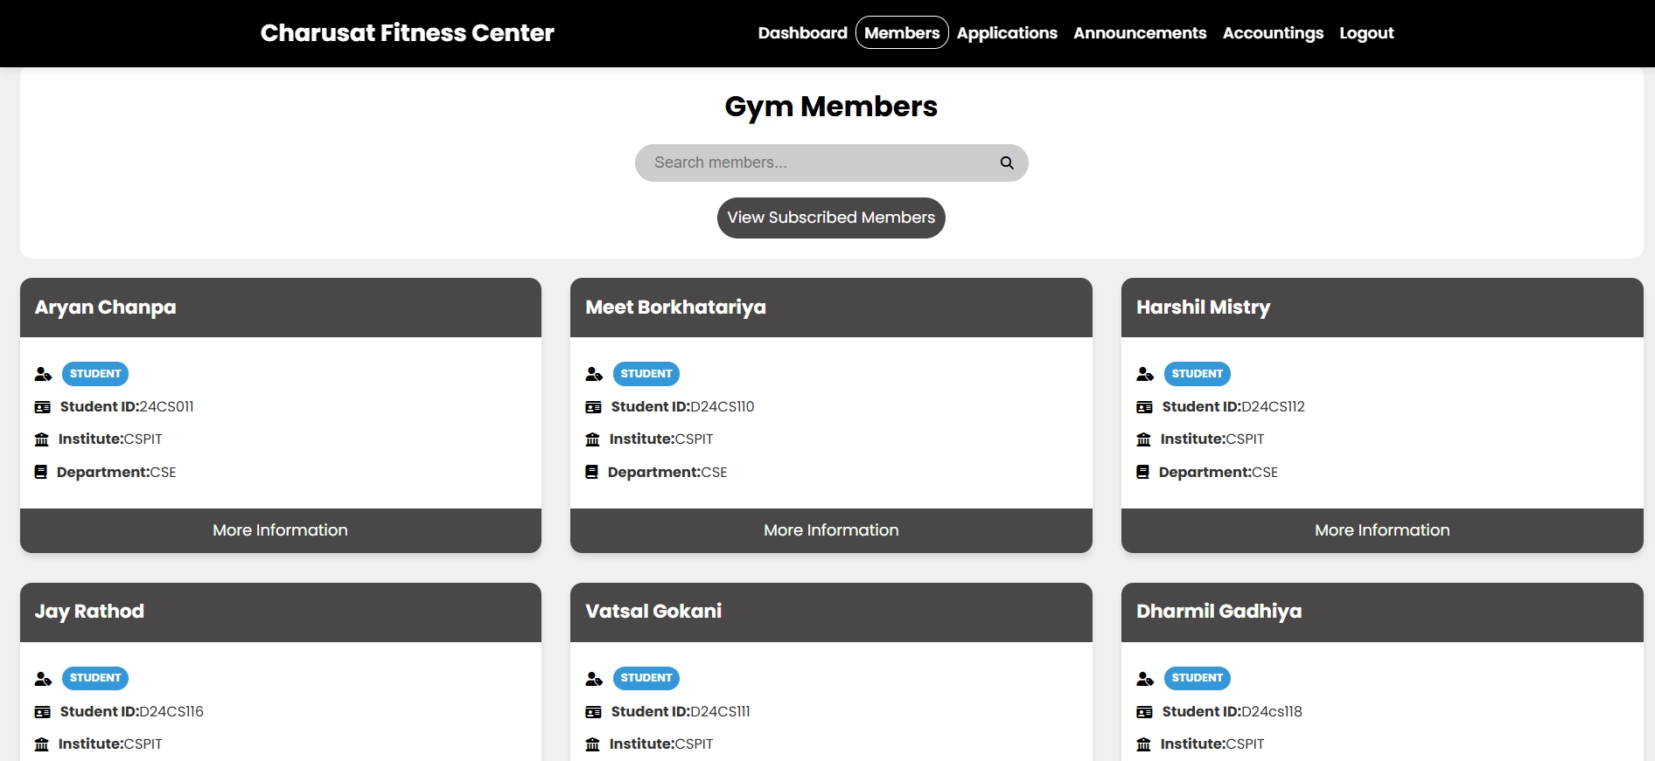Click the institute building icon in Harshil Mistry's card
This screenshot has width=1655, height=761.
[x=1143, y=439]
